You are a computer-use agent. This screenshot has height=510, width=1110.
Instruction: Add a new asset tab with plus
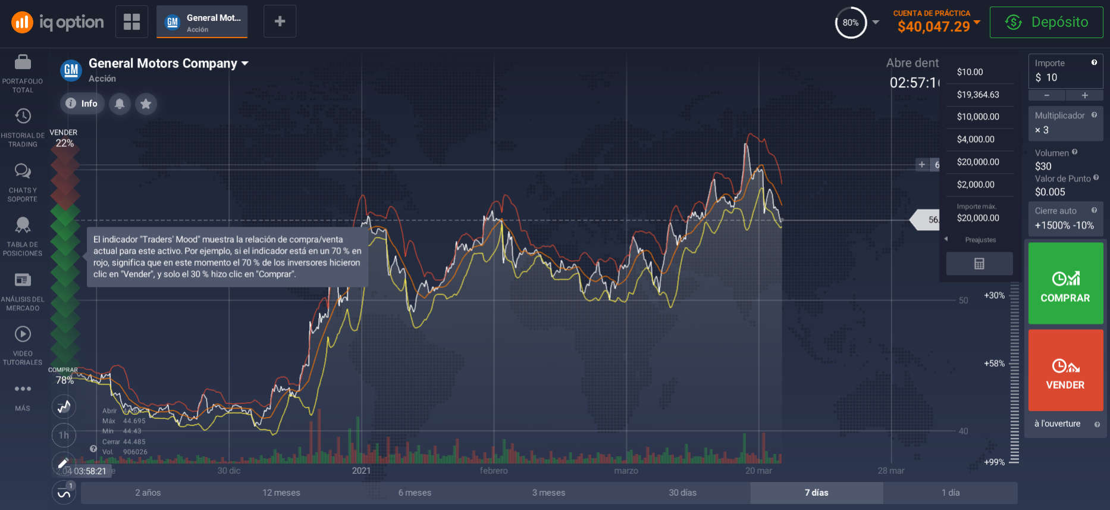[x=280, y=21]
